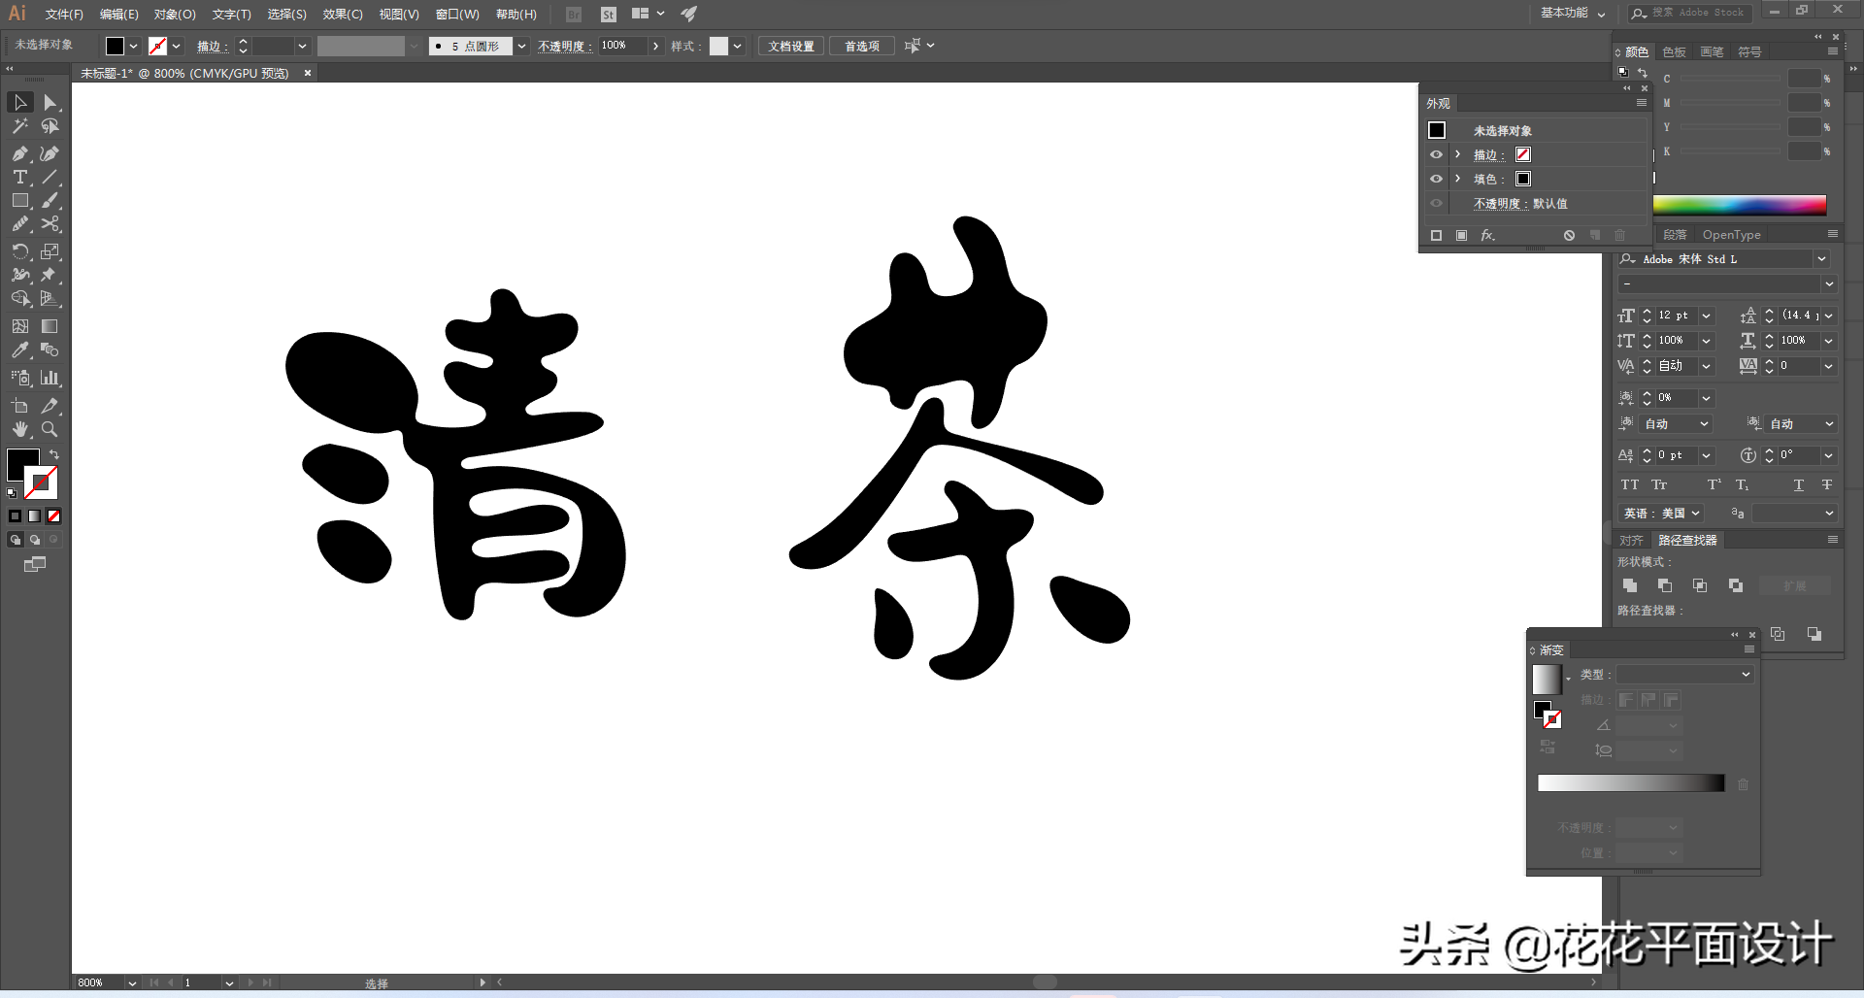Toggle Underline text style

1799,484
